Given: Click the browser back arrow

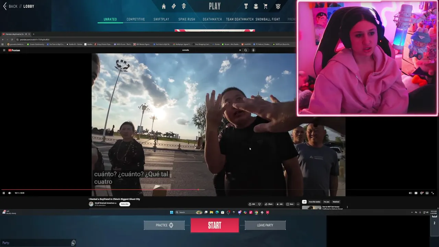Looking at the screenshot, I should coord(3,39).
